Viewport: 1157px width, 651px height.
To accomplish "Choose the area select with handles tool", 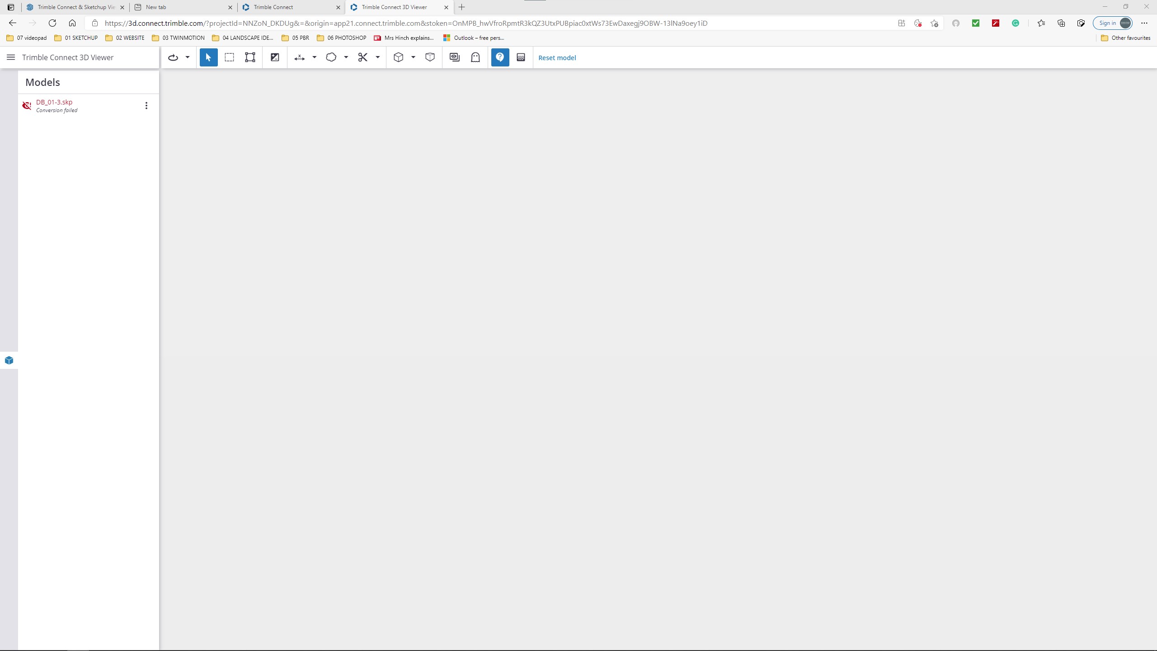I will click(x=250, y=57).
